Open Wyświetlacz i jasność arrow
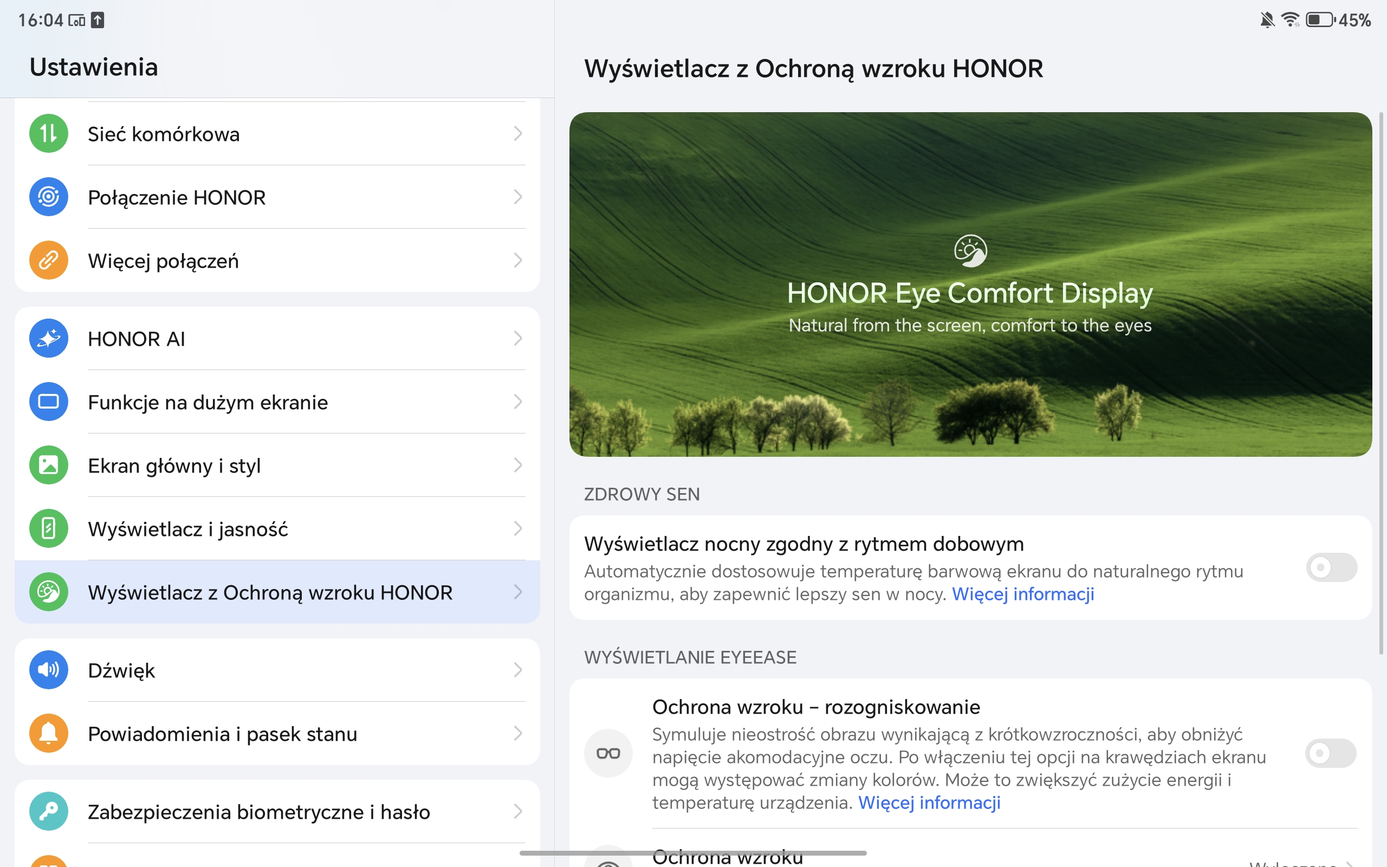This screenshot has height=867, width=1387. click(x=517, y=528)
